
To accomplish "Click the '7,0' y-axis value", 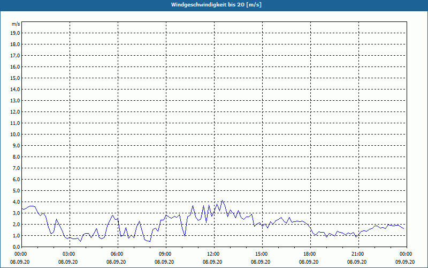I will (17, 168).
